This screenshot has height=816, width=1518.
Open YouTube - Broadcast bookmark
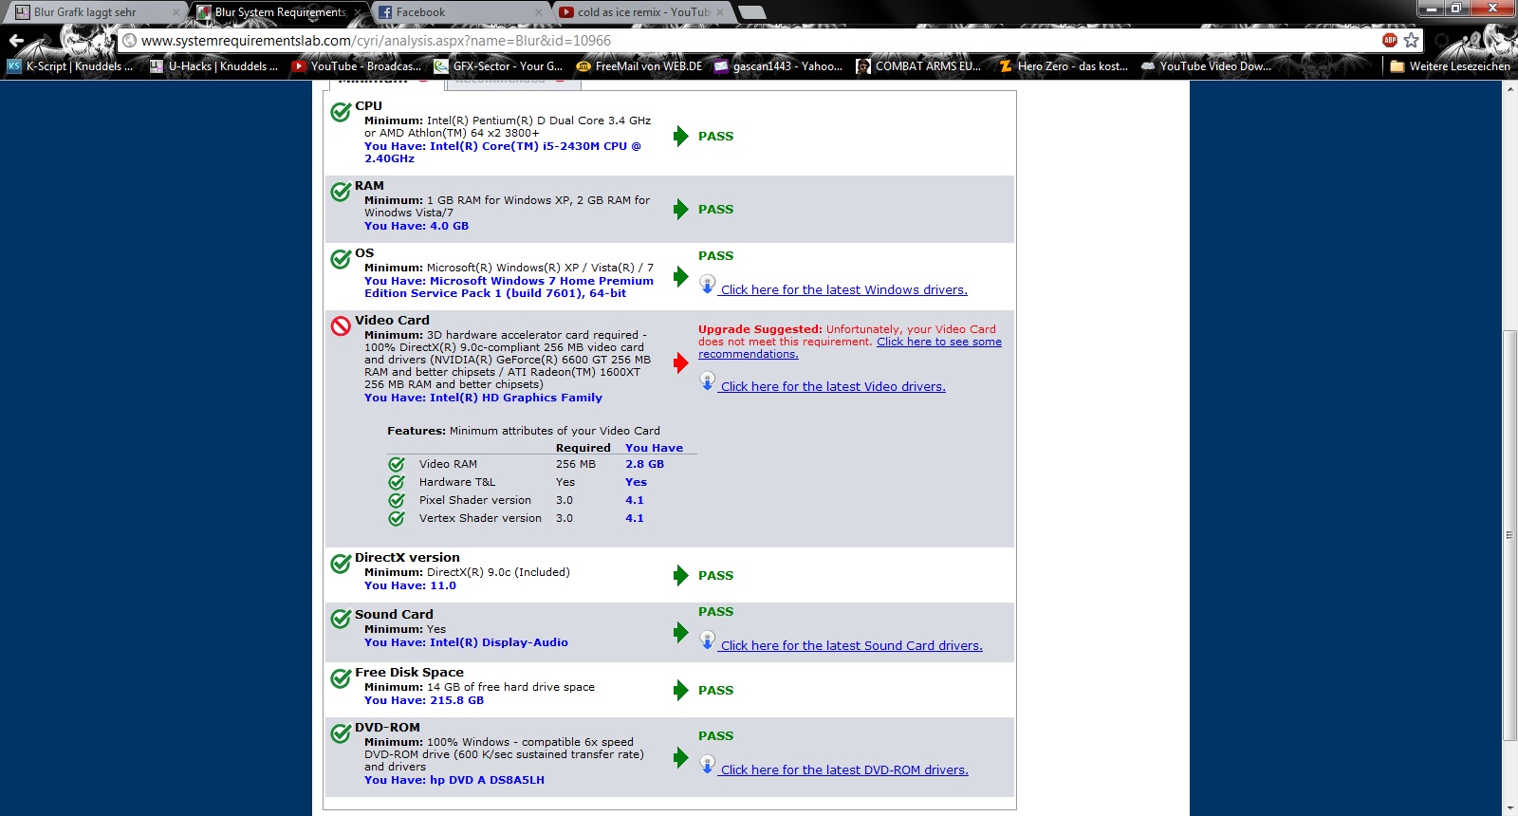tap(357, 66)
